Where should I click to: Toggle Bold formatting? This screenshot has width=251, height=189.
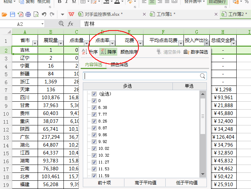60,1
